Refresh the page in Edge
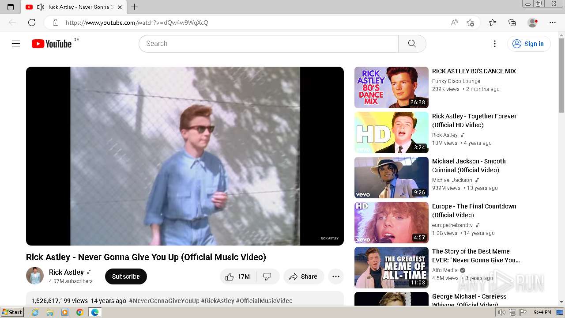The image size is (565, 318). click(32, 23)
